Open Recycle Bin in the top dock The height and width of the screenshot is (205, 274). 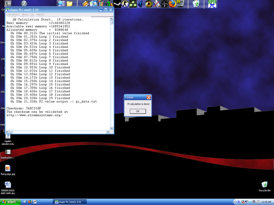point(196,4)
